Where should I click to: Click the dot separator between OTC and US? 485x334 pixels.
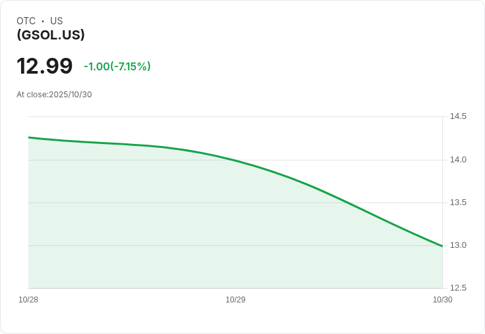43,21
